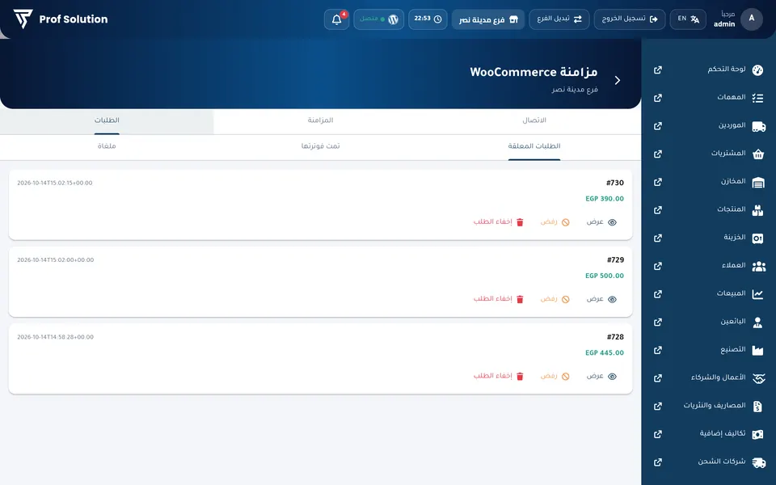
Task: Open the notifications bell icon
Action: pos(336,19)
